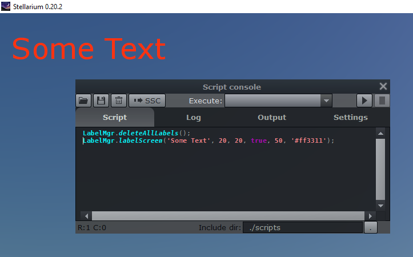Save the script using the floppy disk icon
413x257 pixels.
pyautogui.click(x=101, y=101)
